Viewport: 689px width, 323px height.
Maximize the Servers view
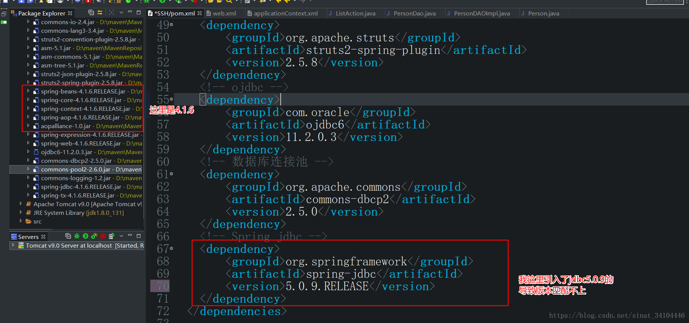[x=139, y=236]
